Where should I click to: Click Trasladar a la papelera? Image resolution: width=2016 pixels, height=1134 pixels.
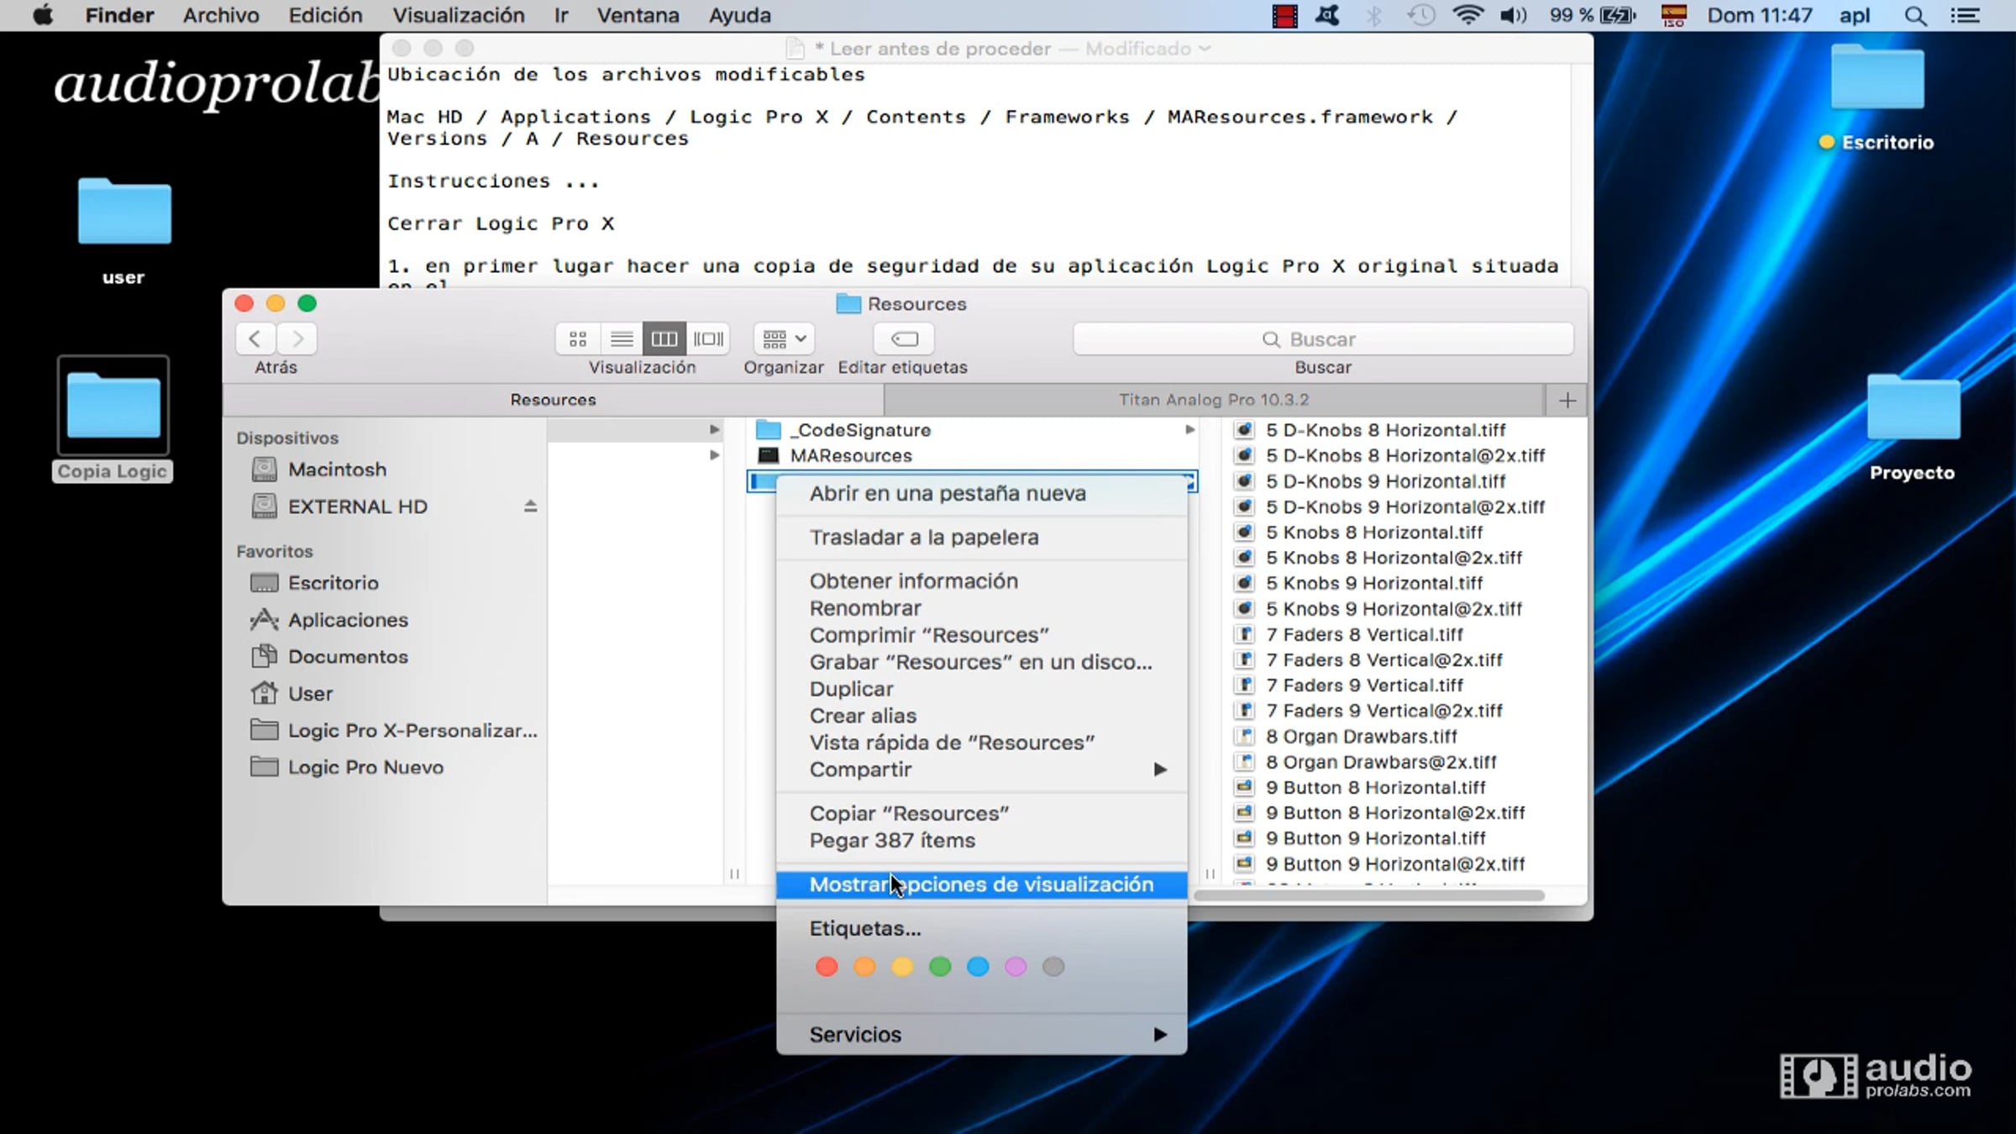coord(923,538)
